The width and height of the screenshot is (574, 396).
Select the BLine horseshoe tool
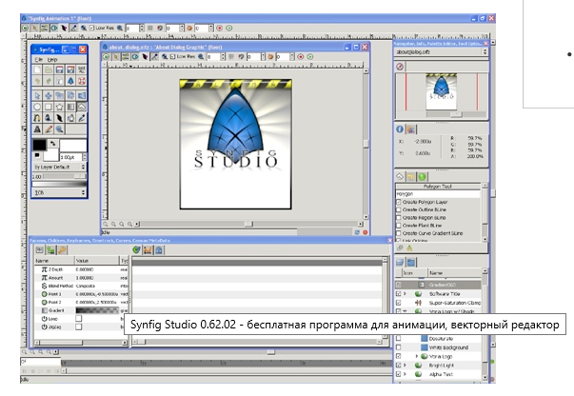pos(37,118)
